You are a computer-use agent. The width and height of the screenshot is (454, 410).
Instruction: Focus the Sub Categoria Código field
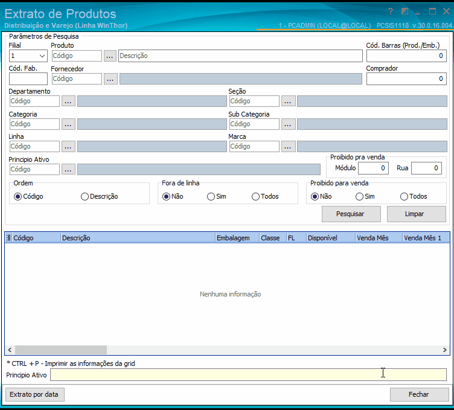click(x=254, y=124)
